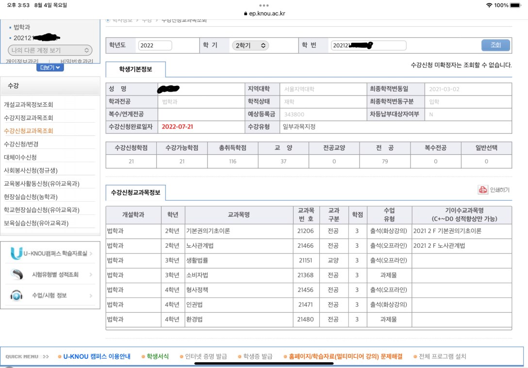Click the 학년도 input field showing 2022
528x368 pixels.
[x=155, y=46]
